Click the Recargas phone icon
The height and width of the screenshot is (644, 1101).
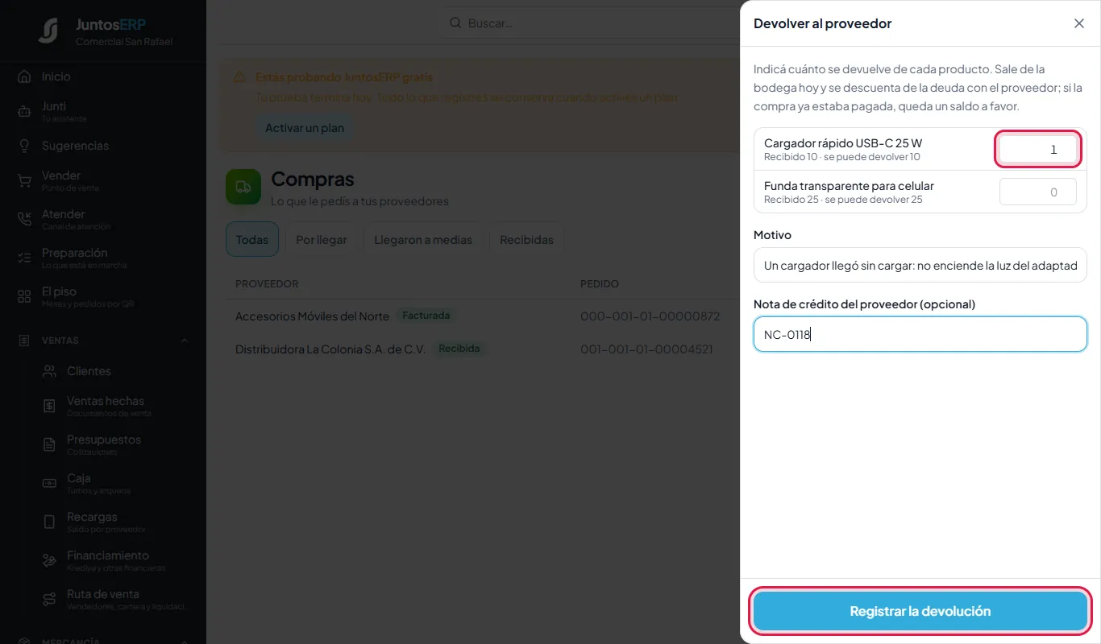coord(49,522)
